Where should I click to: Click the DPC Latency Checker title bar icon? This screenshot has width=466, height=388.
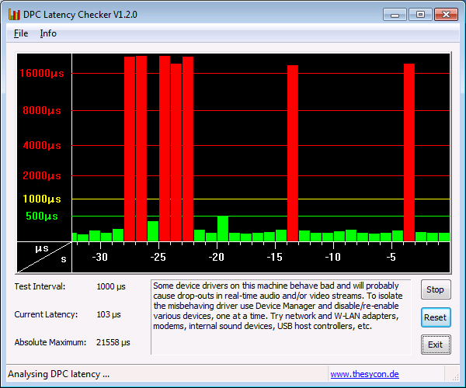pos(14,14)
